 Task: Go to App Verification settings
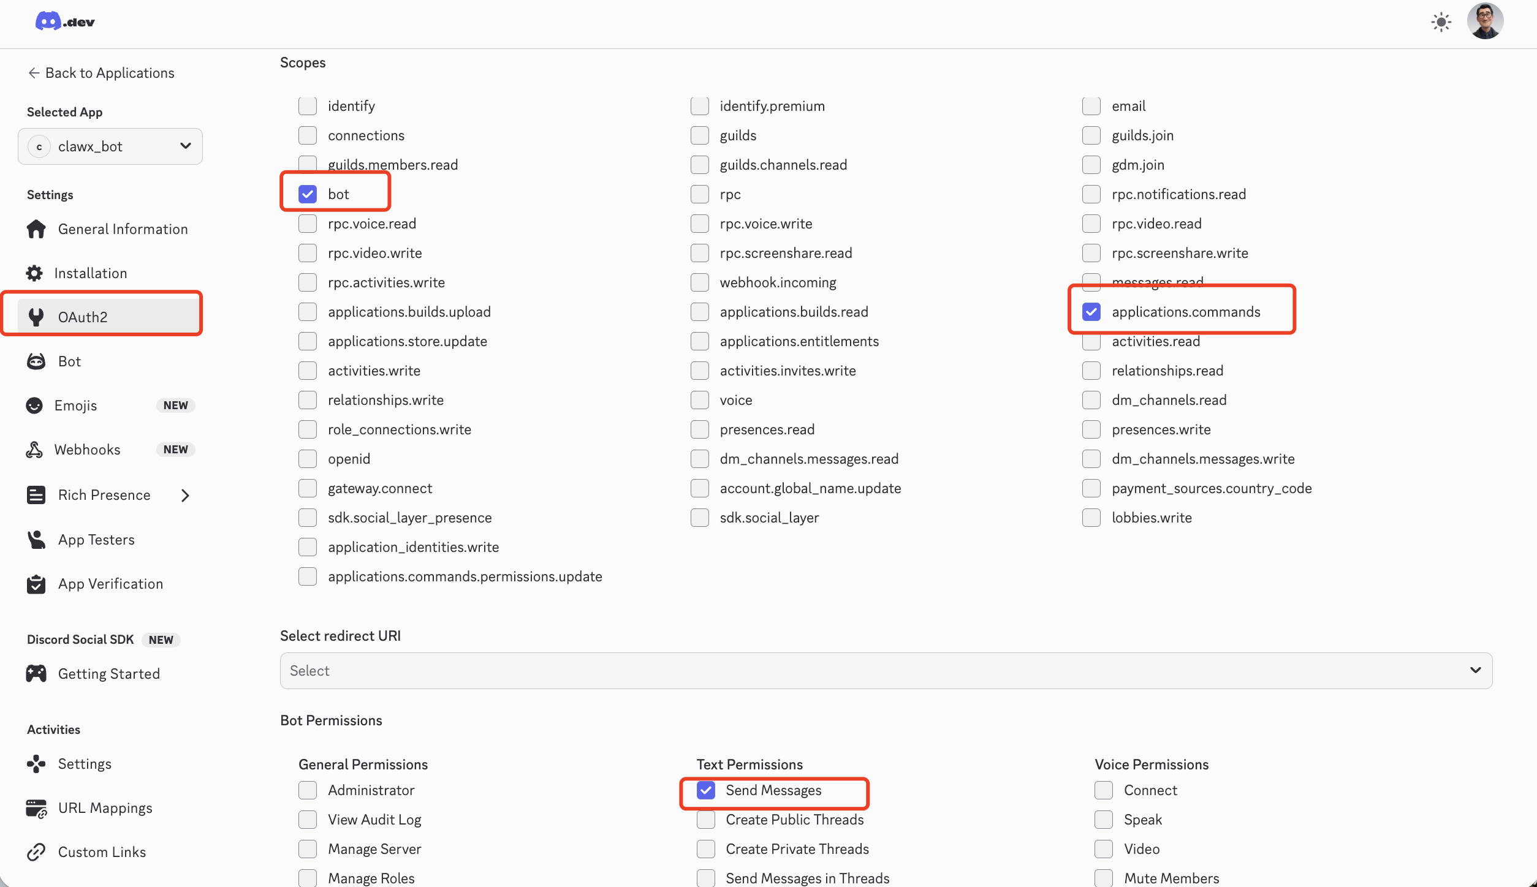pos(110,584)
